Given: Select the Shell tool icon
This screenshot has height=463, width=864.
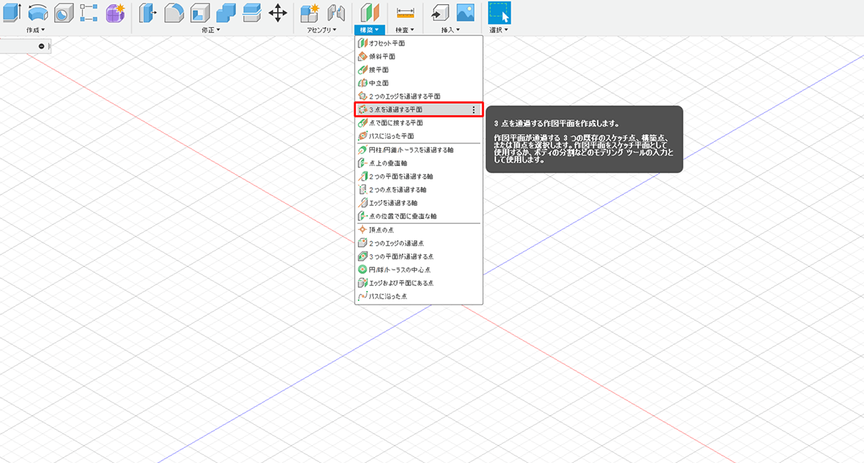Looking at the screenshot, I should (x=200, y=12).
